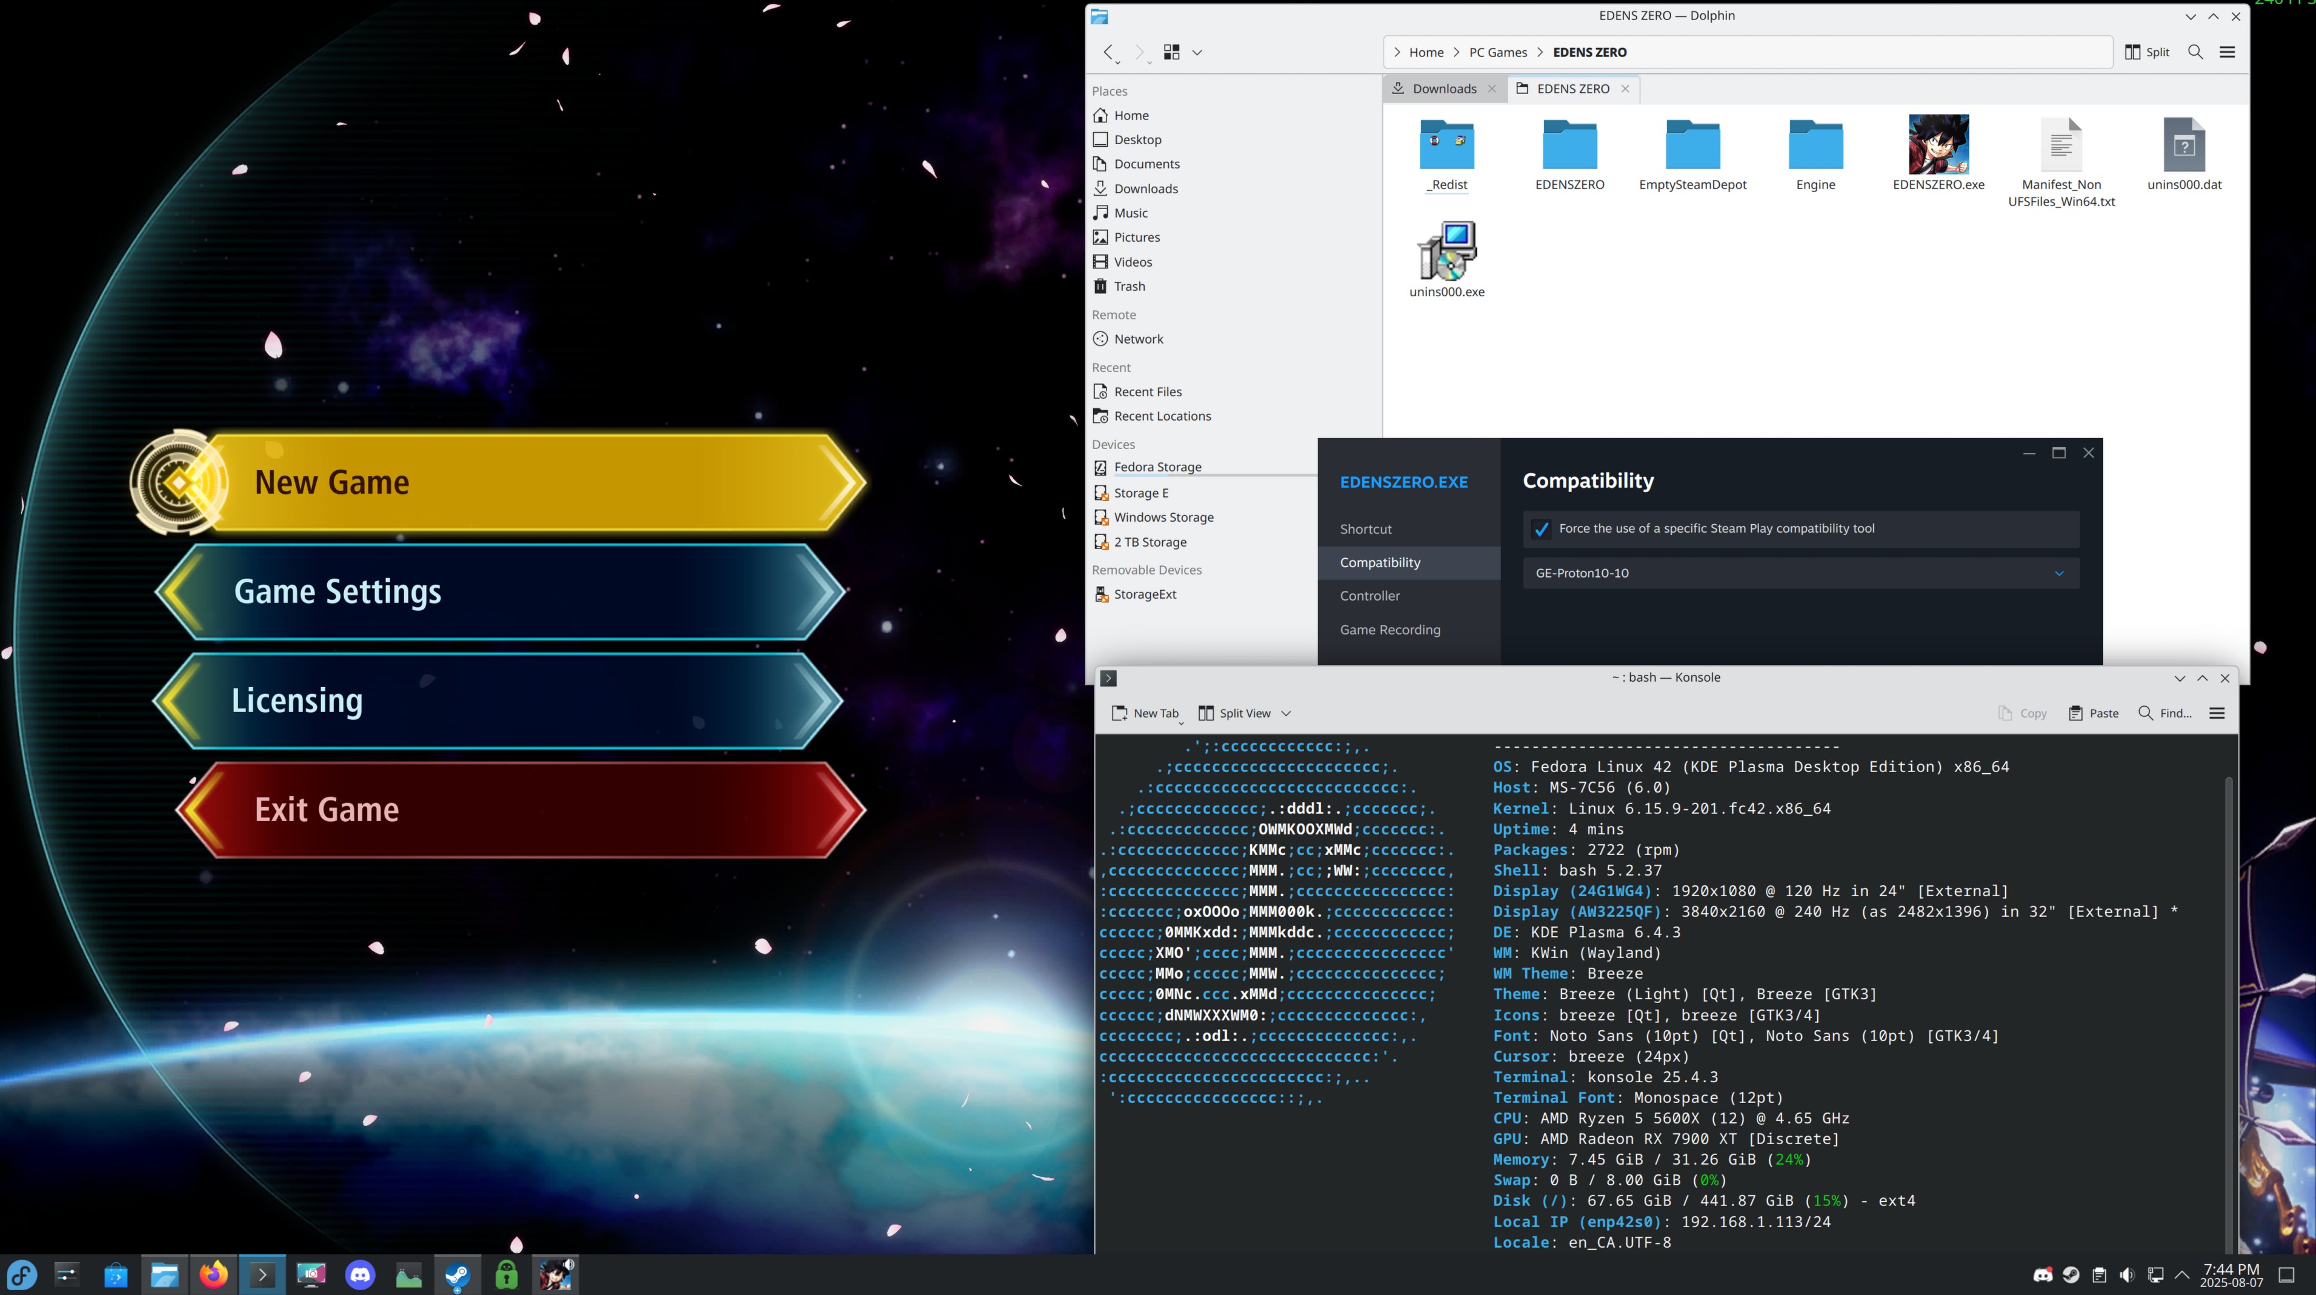Open Controller section in Steam properties
This screenshot has height=1295, width=2316.
click(x=1409, y=595)
